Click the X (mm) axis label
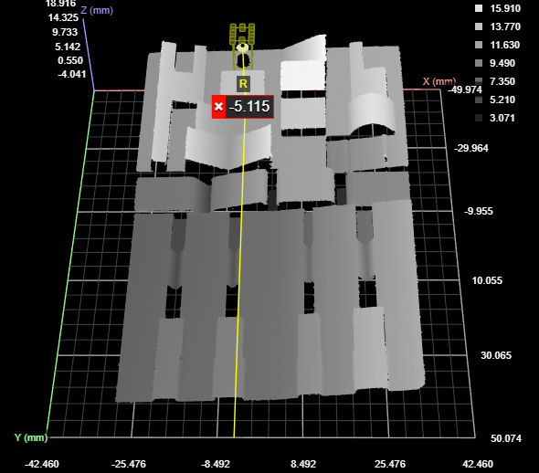 coord(439,81)
